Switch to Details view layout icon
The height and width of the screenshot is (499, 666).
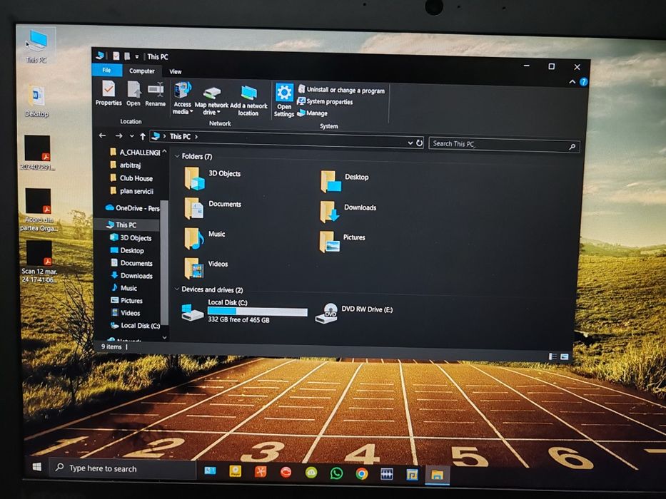553,356
